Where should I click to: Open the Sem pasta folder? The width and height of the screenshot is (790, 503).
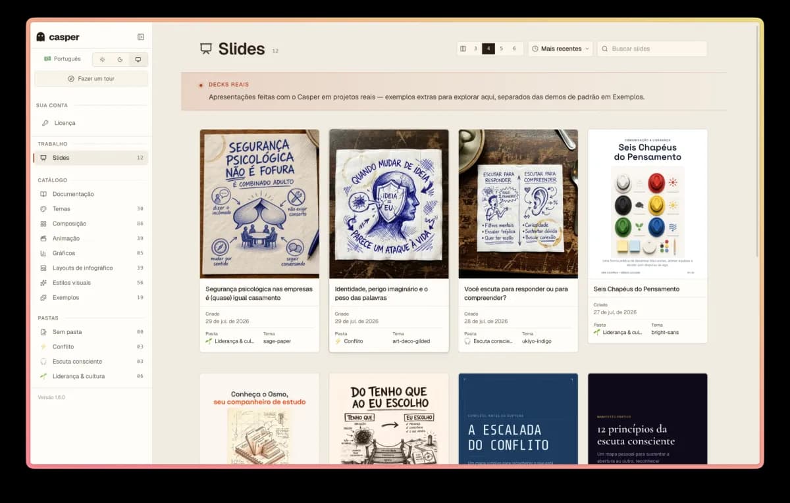pyautogui.click(x=91, y=332)
